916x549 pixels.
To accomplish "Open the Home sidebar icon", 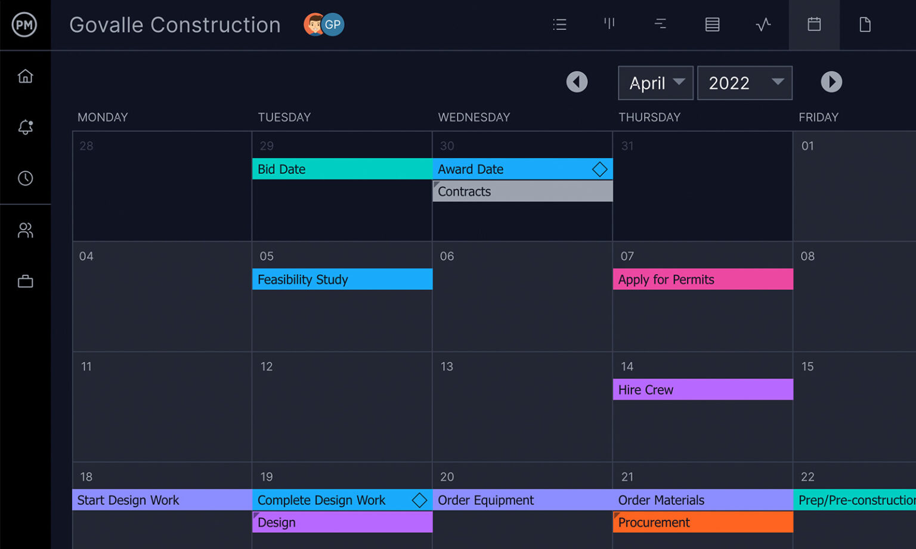I will [x=26, y=76].
